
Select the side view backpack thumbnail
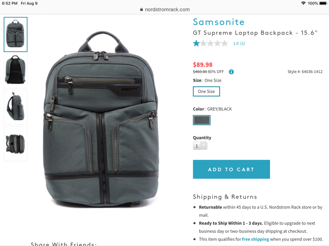pos(16,107)
